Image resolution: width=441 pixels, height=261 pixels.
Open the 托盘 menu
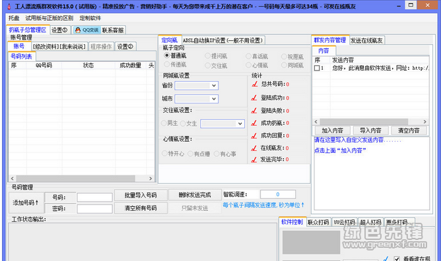(x=14, y=18)
